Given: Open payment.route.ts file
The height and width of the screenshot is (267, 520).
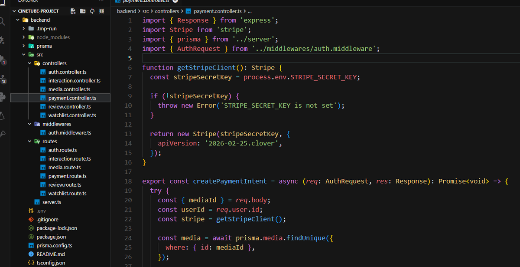Looking at the screenshot, I should (x=60, y=176).
